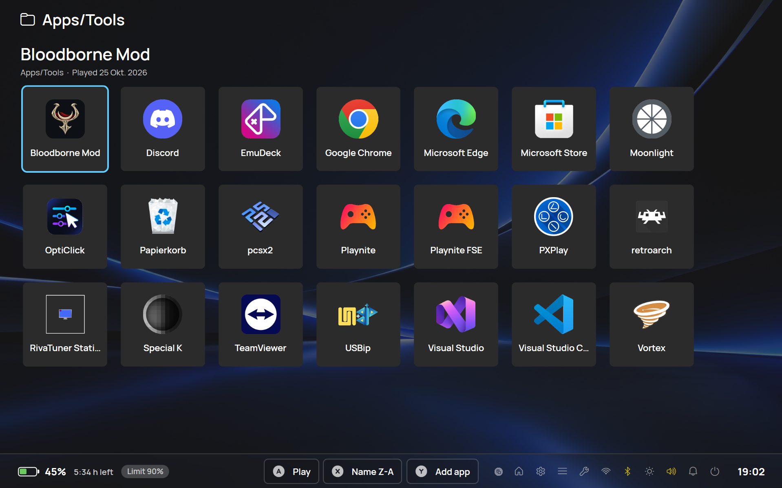Launch the pcsx2 emulator

(261, 226)
